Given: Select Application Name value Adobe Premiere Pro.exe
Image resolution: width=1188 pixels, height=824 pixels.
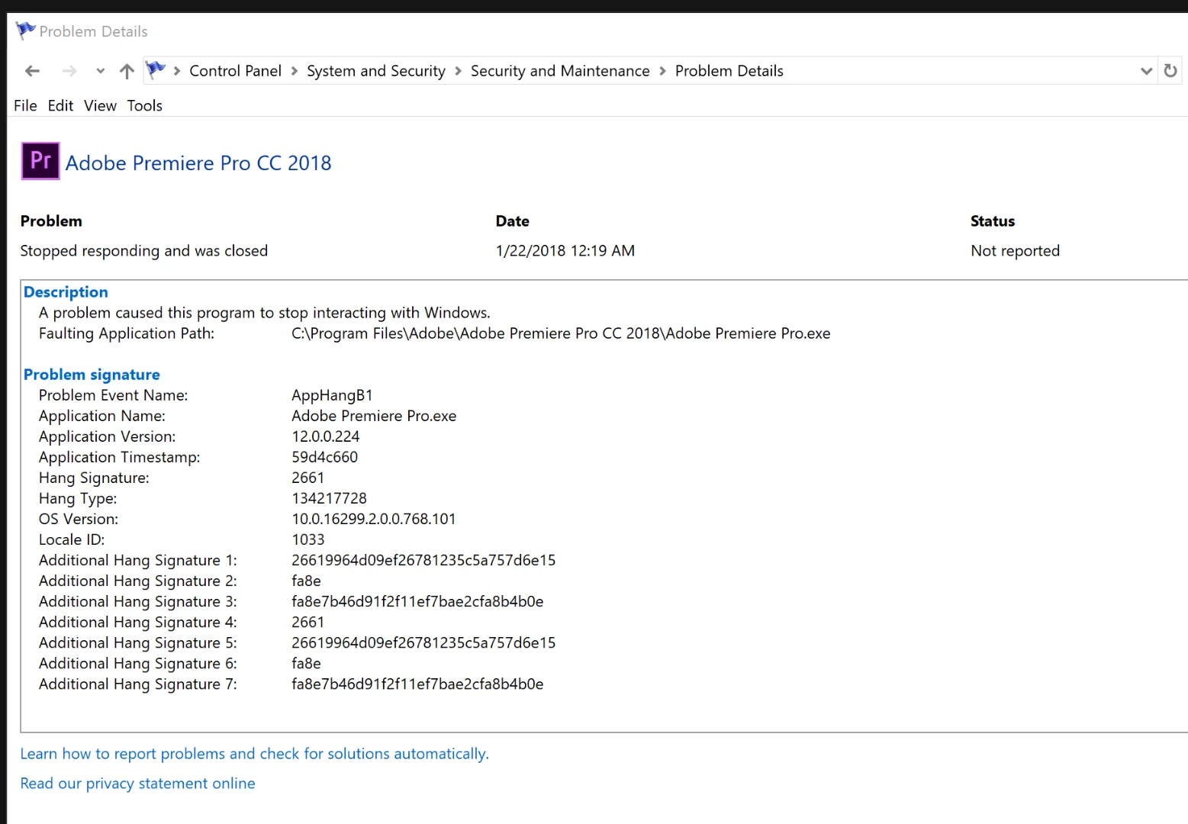Looking at the screenshot, I should pyautogui.click(x=374, y=416).
